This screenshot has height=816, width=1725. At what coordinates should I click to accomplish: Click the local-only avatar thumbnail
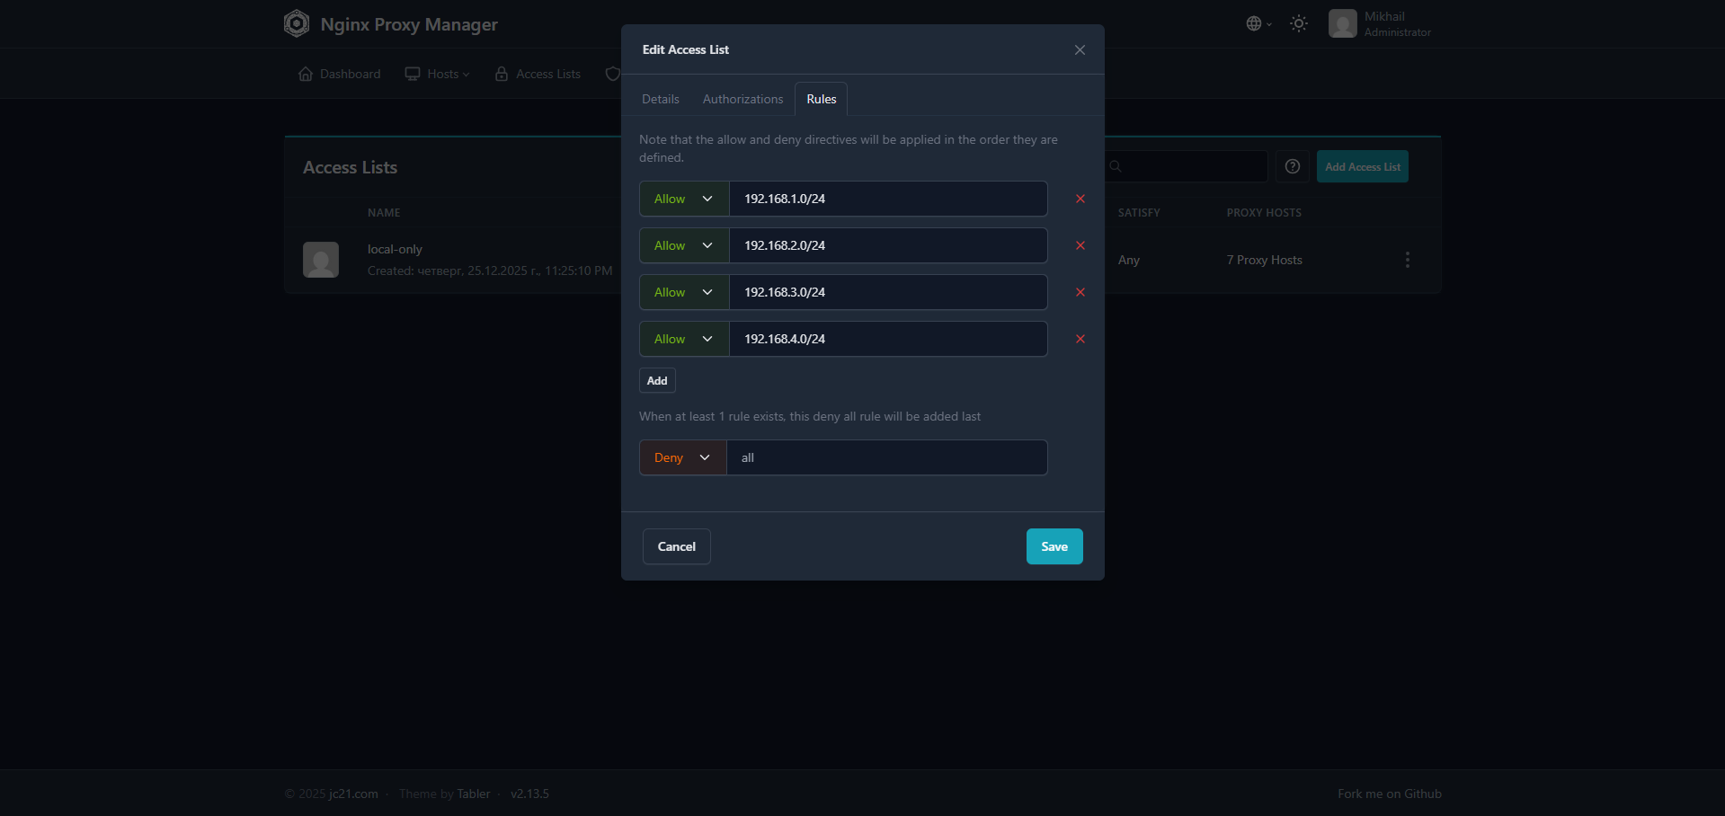(x=321, y=260)
